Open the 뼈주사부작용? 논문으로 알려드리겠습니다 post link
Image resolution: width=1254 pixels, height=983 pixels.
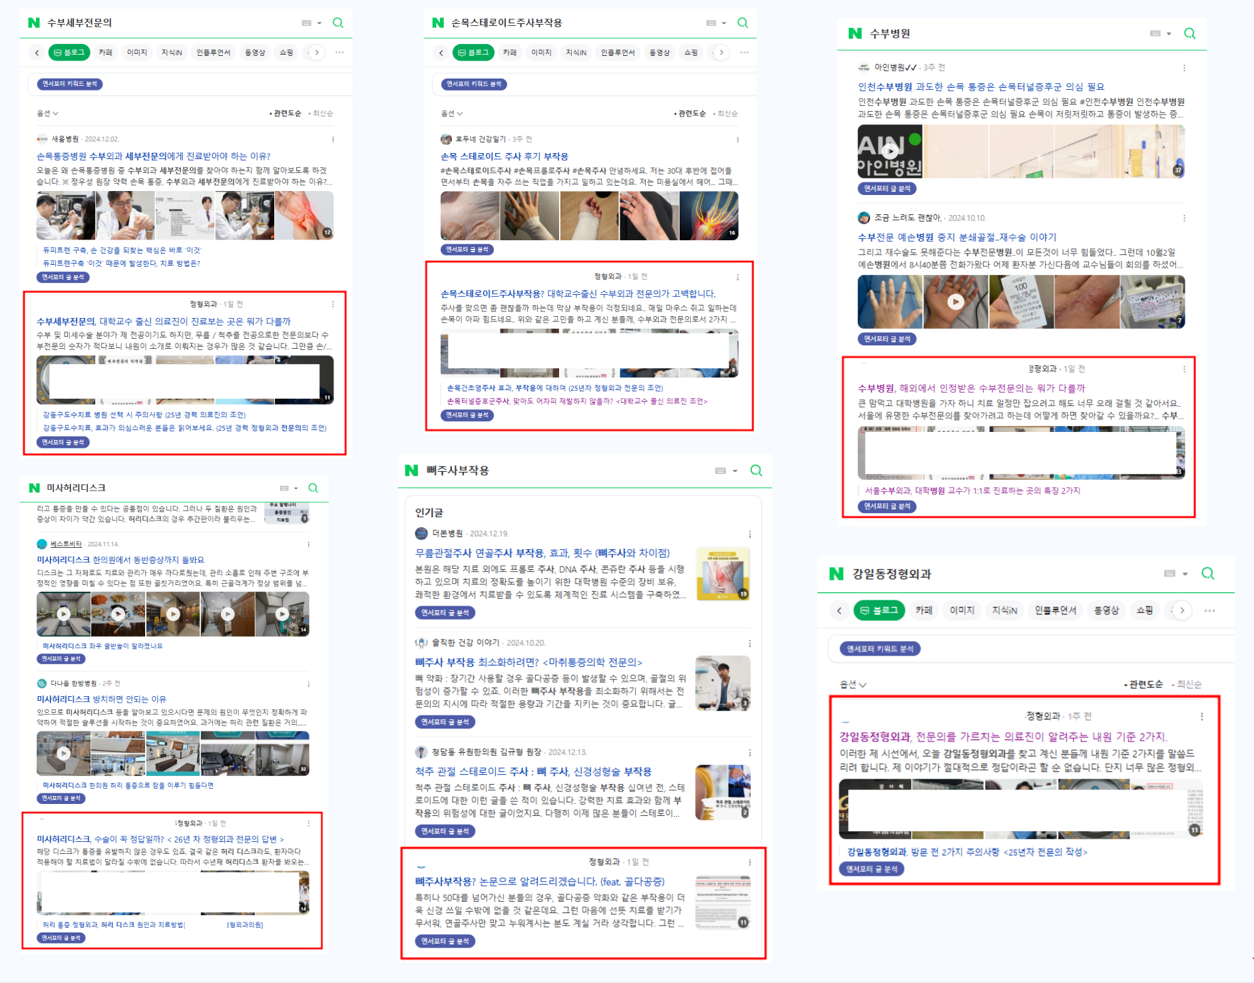pos(540,881)
